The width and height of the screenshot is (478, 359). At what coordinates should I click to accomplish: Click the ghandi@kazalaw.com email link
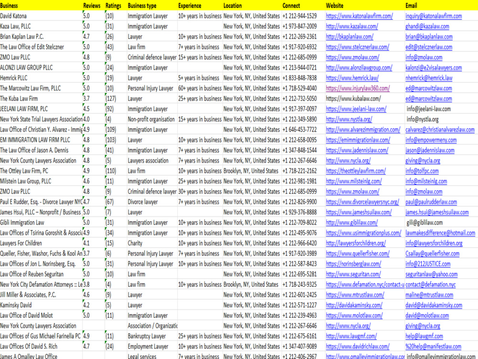(427, 26)
